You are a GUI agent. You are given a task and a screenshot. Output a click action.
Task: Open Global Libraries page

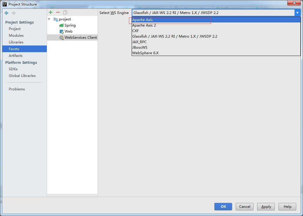(x=25, y=76)
